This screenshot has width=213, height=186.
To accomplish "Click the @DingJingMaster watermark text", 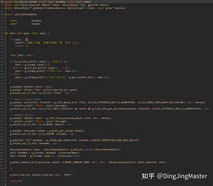I will click(x=182, y=176).
